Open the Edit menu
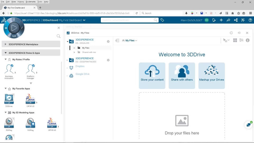 click(x=8, y=2)
